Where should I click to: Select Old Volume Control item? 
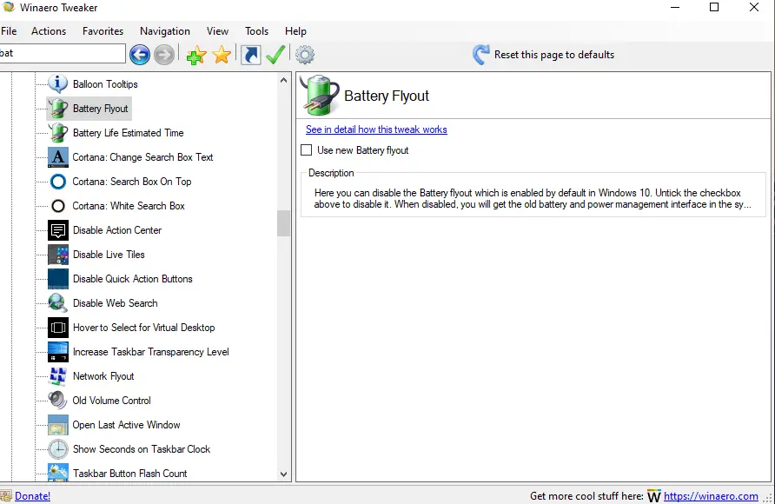click(112, 401)
